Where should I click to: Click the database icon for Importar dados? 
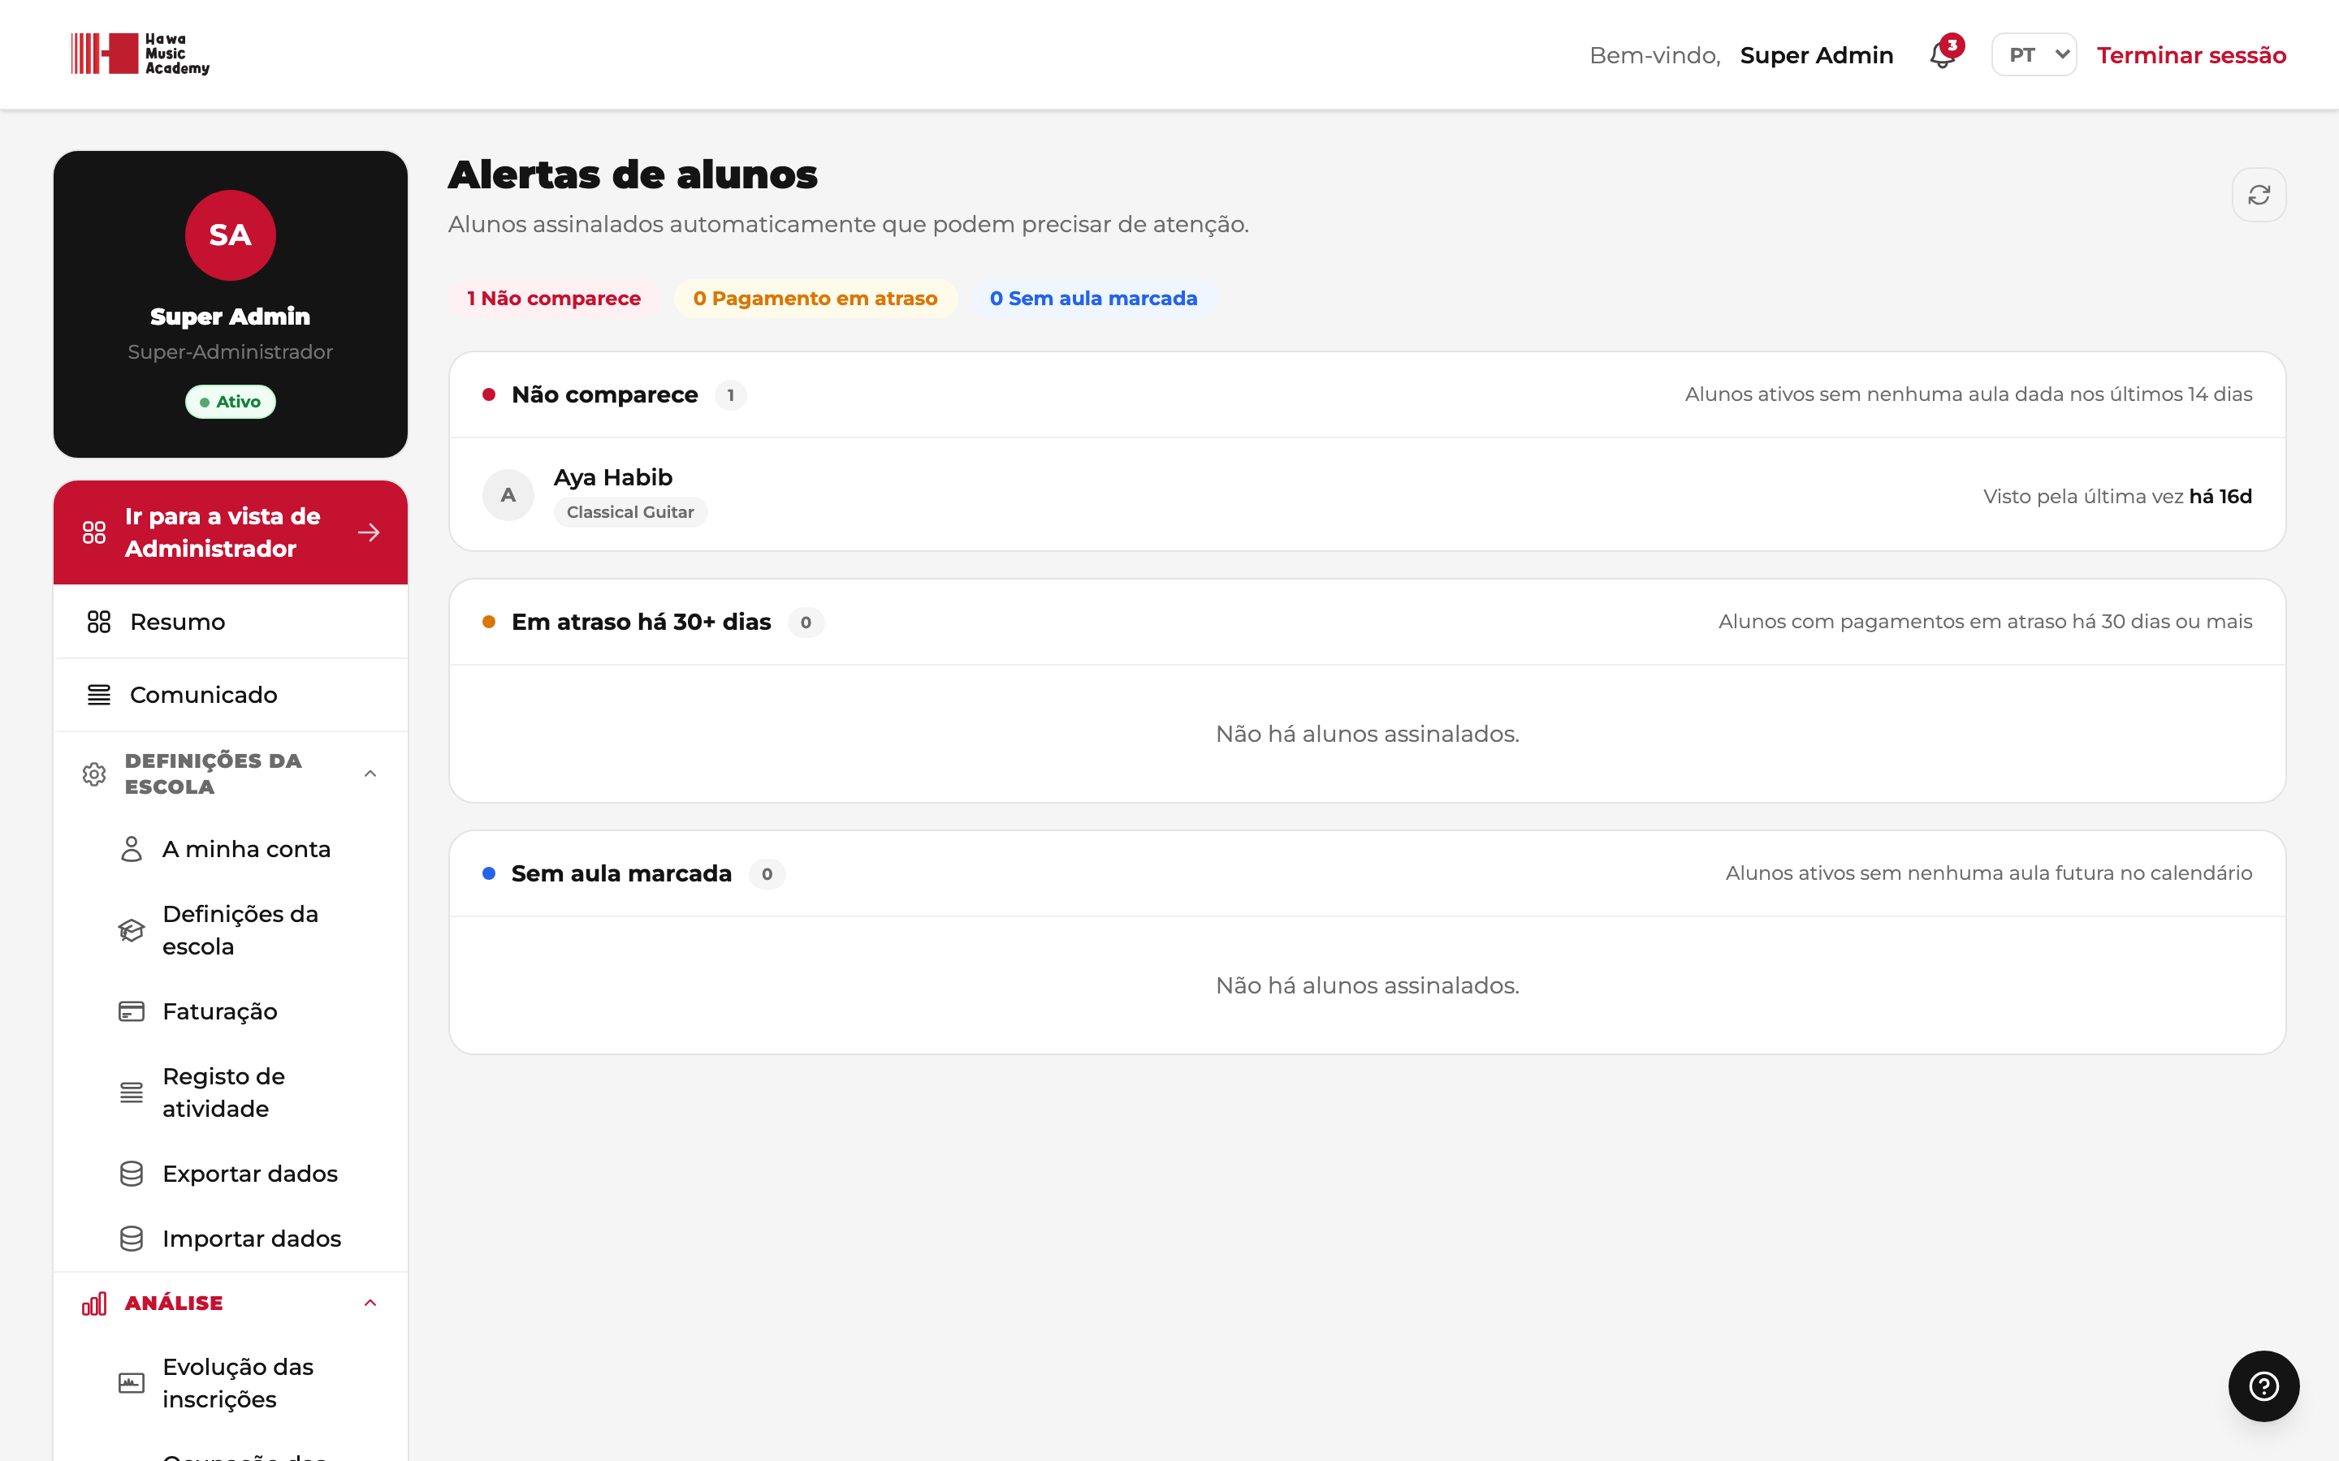[x=132, y=1239]
